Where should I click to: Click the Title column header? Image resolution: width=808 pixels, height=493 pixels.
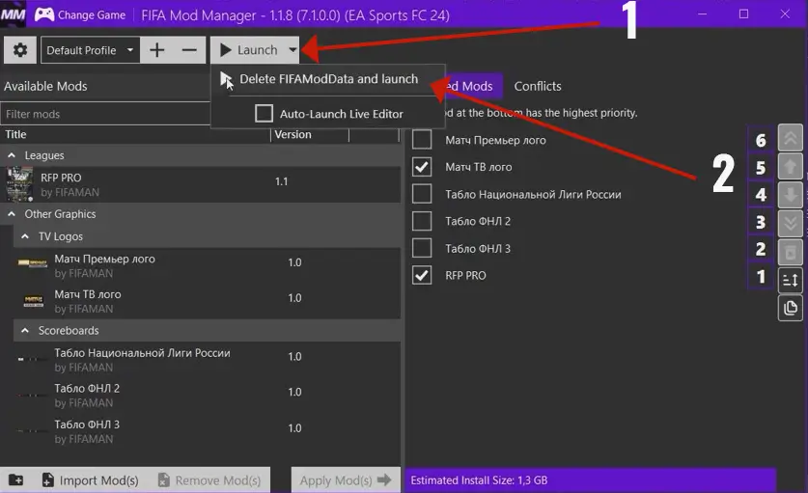(15, 134)
